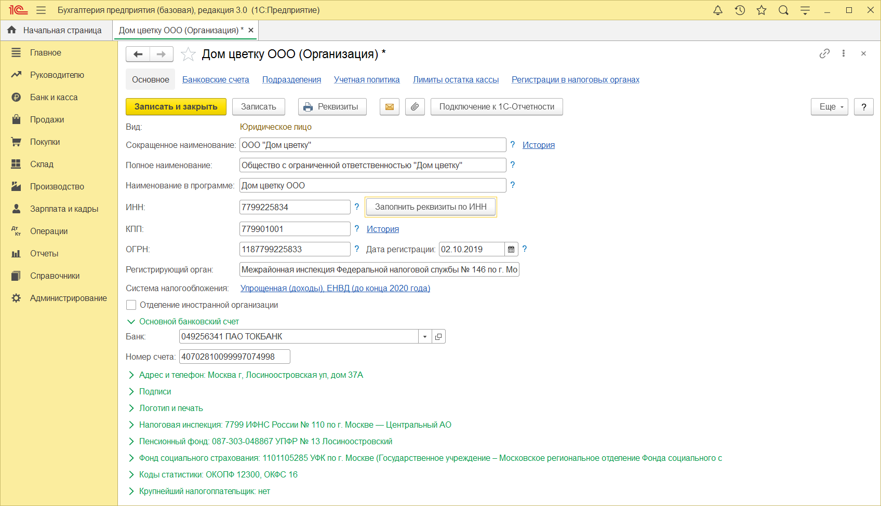Open service settings menu icon
The height and width of the screenshot is (506, 881).
pyautogui.click(x=805, y=10)
